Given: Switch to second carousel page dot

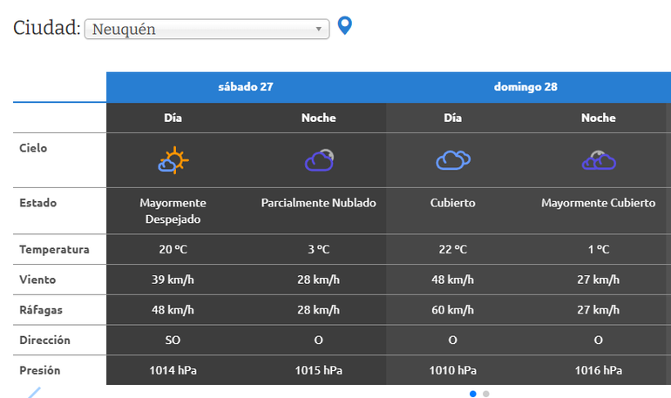Looking at the screenshot, I should [x=486, y=394].
